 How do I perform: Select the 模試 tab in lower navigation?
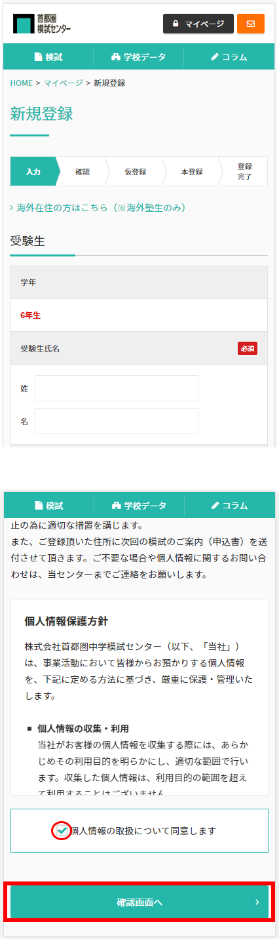[48, 506]
